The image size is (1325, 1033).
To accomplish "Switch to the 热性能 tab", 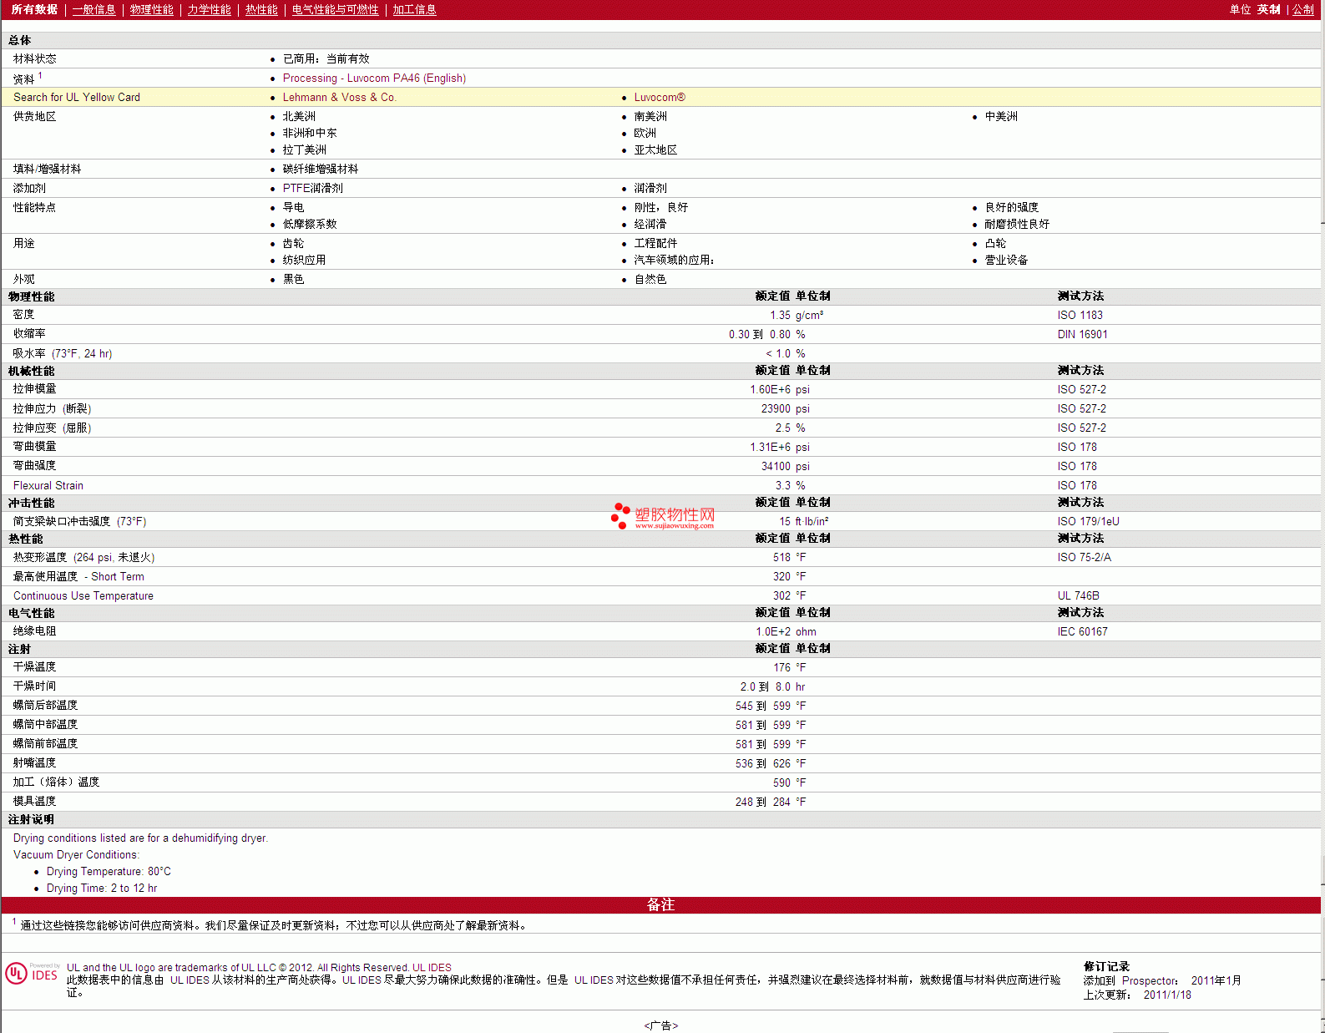I will (x=261, y=9).
